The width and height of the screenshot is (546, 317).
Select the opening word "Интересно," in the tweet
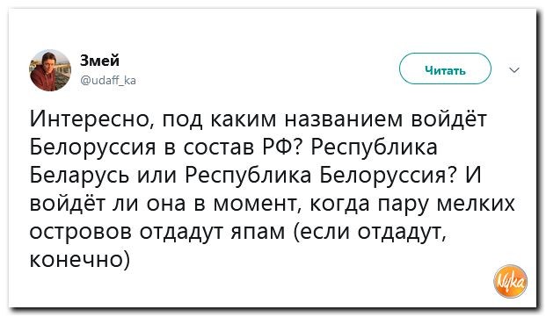point(93,119)
